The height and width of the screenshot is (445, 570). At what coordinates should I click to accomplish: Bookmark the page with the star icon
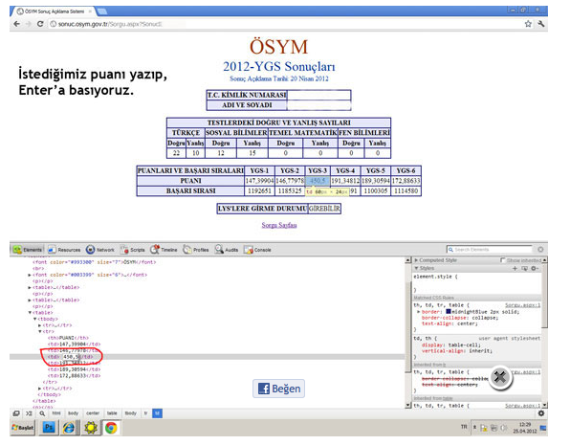pyautogui.click(x=528, y=24)
